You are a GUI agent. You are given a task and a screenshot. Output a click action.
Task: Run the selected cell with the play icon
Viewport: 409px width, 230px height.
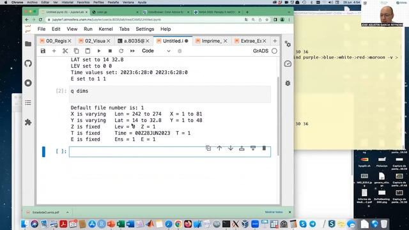point(99,51)
